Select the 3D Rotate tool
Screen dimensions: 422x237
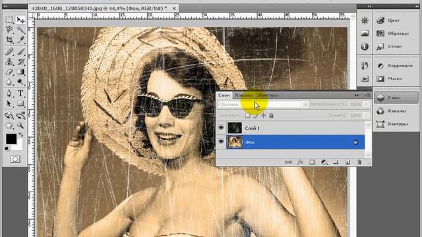coord(9,116)
